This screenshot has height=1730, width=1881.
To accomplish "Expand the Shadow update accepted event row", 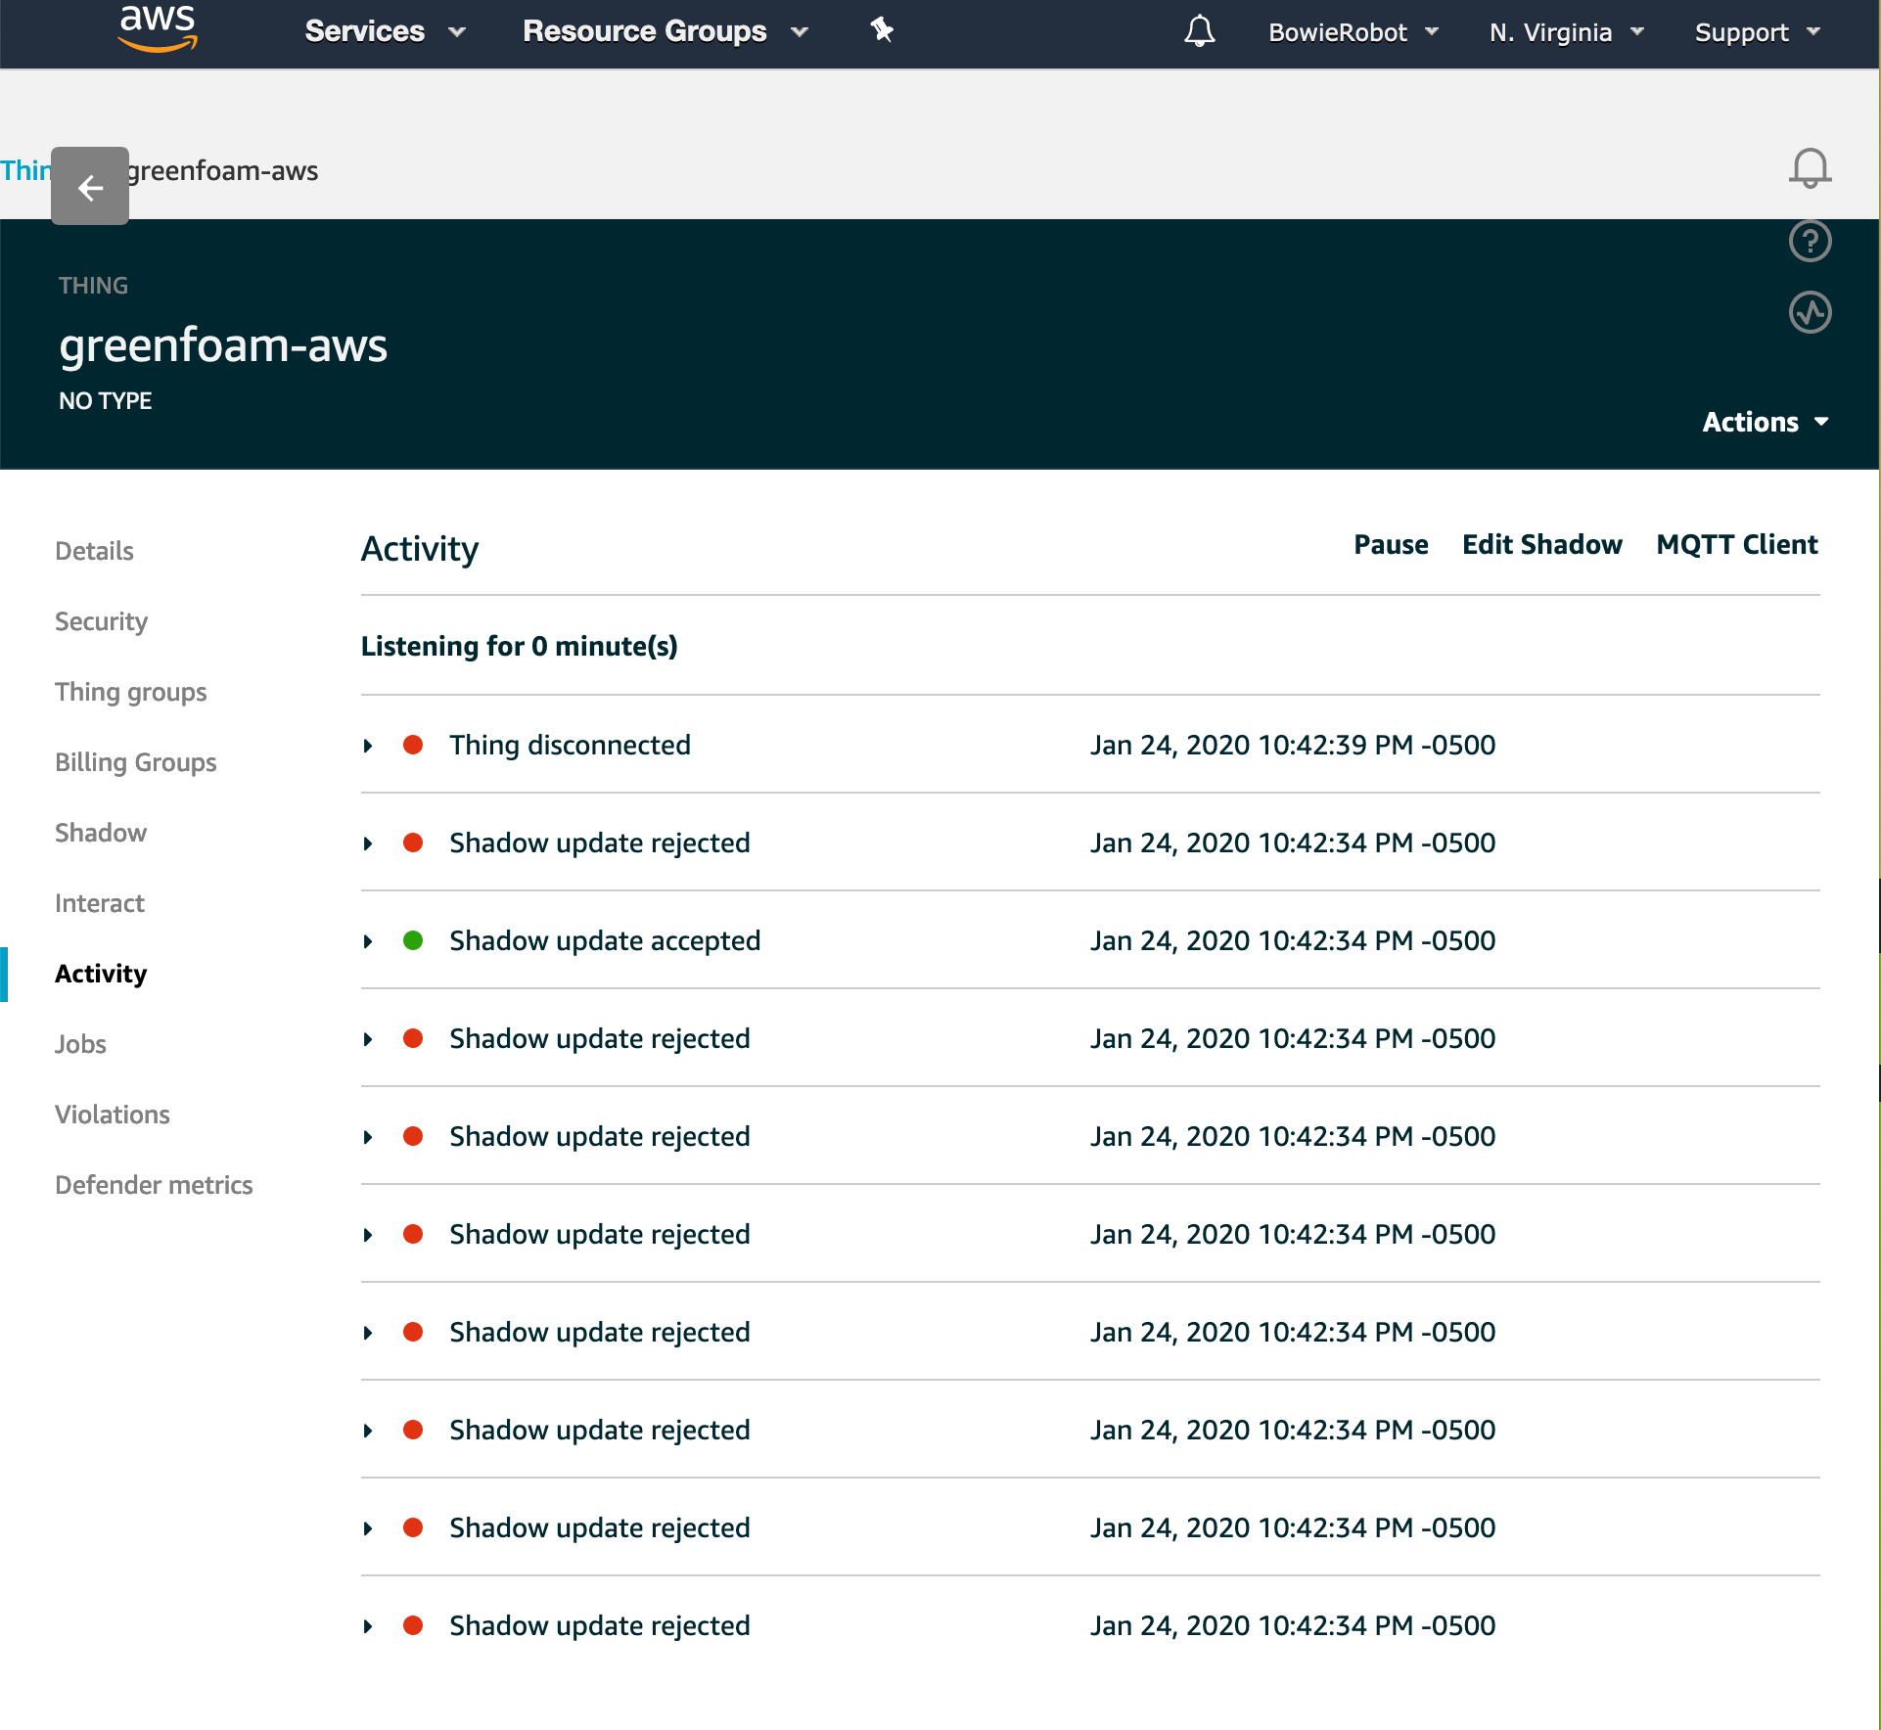I will point(368,941).
